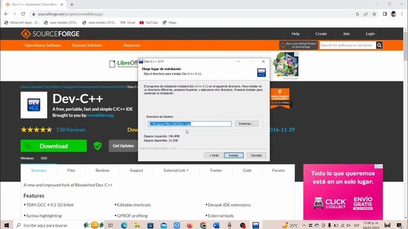Open the Mail app from the taskbar

click(x=164, y=225)
